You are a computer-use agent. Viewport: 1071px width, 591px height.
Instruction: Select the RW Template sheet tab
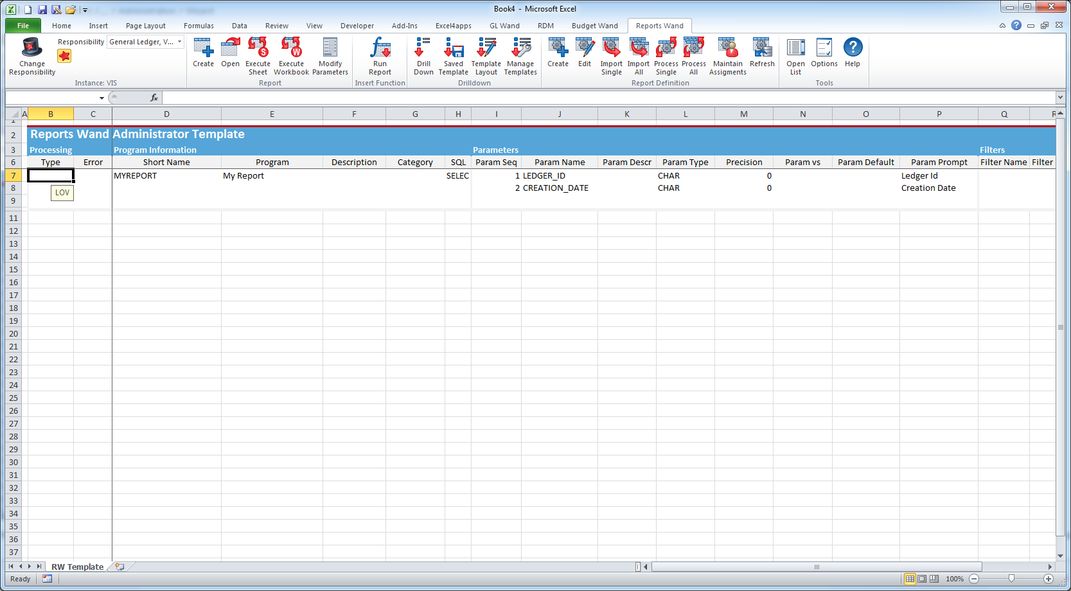click(77, 567)
